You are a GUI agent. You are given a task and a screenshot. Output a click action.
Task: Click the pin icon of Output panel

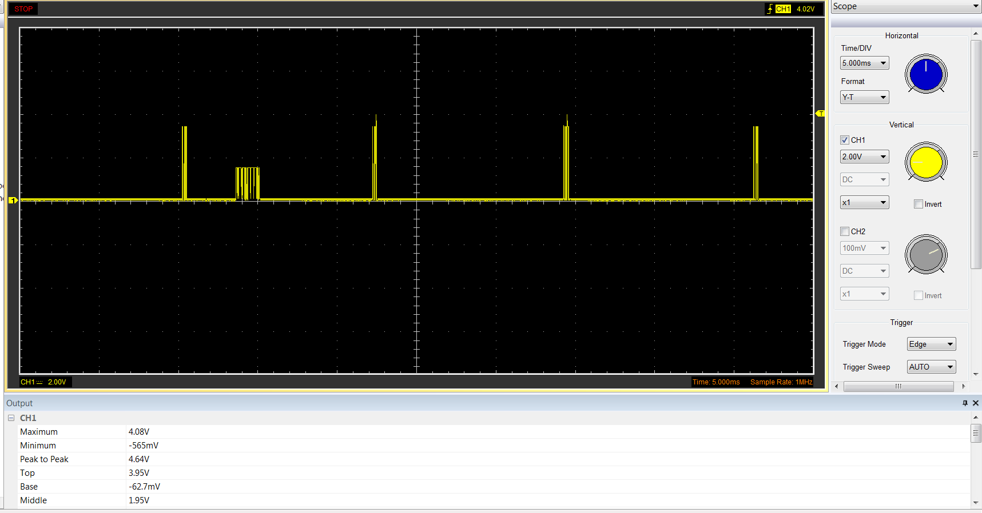(x=965, y=403)
